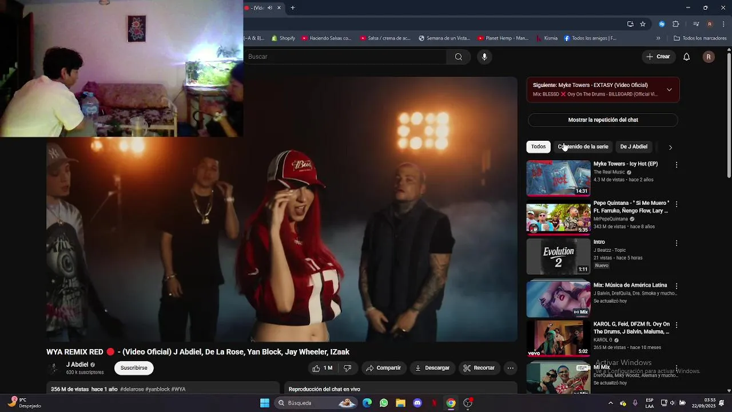Open Haciendo Salsas bookmark

point(326,38)
